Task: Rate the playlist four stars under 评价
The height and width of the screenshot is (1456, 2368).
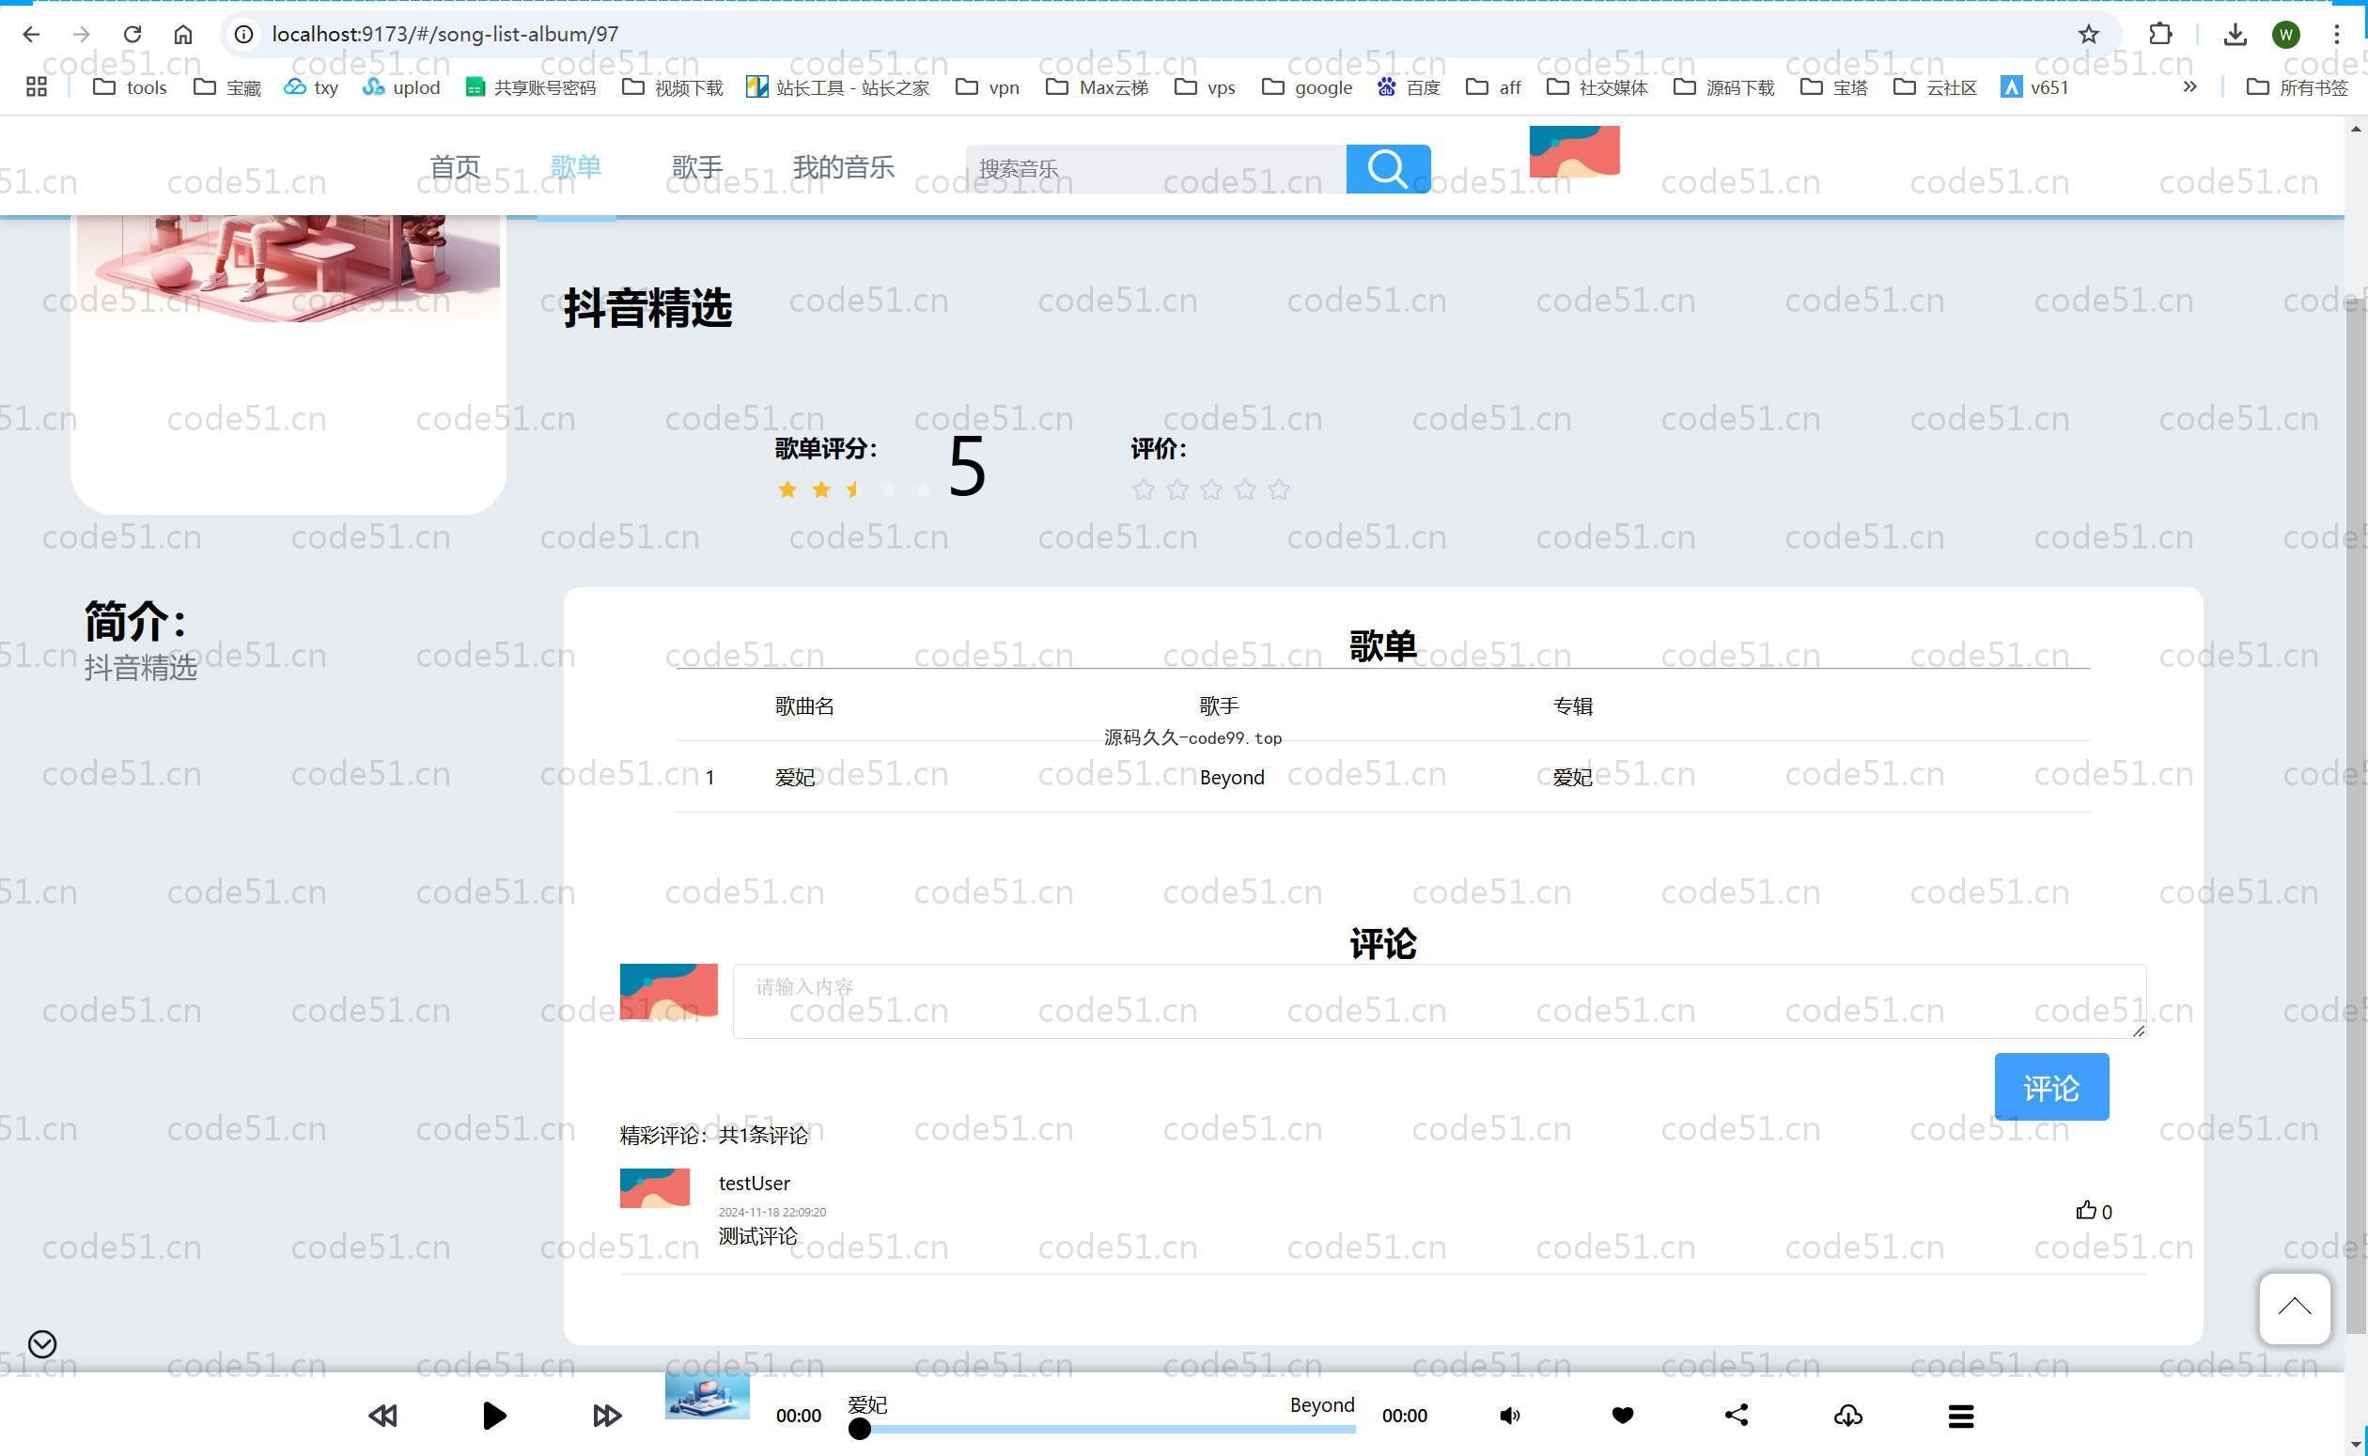Action: tap(1245, 489)
